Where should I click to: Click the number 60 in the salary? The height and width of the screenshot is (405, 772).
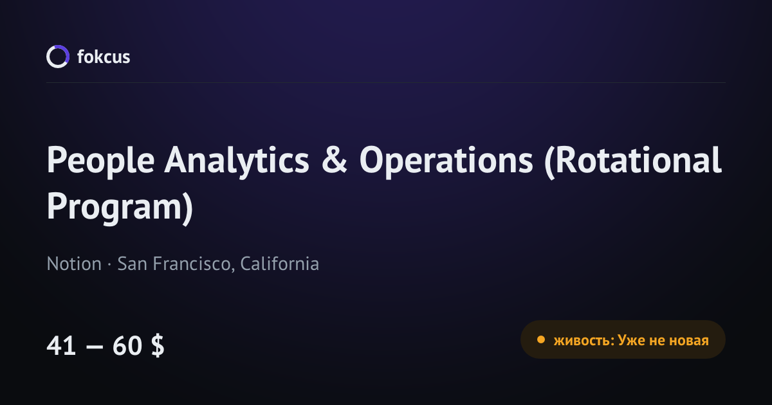coord(127,346)
